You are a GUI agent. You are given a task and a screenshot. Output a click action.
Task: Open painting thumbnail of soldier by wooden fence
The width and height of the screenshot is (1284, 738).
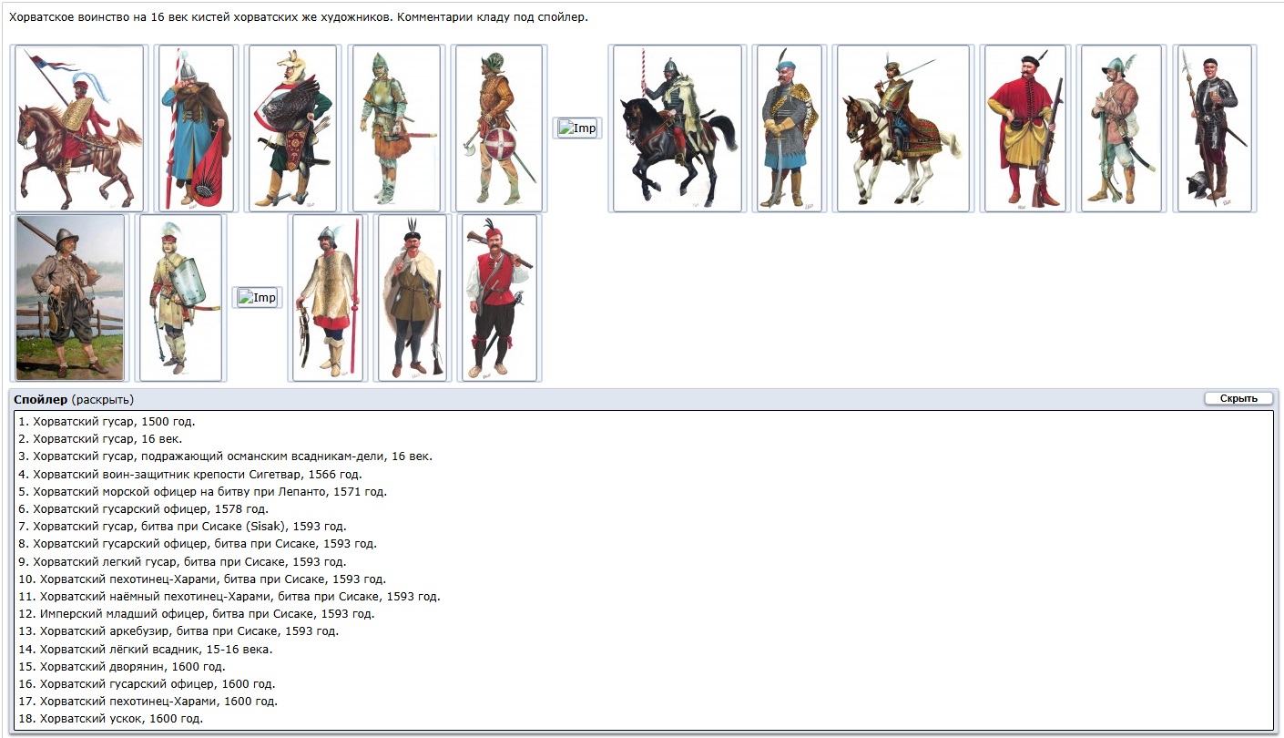[70, 297]
